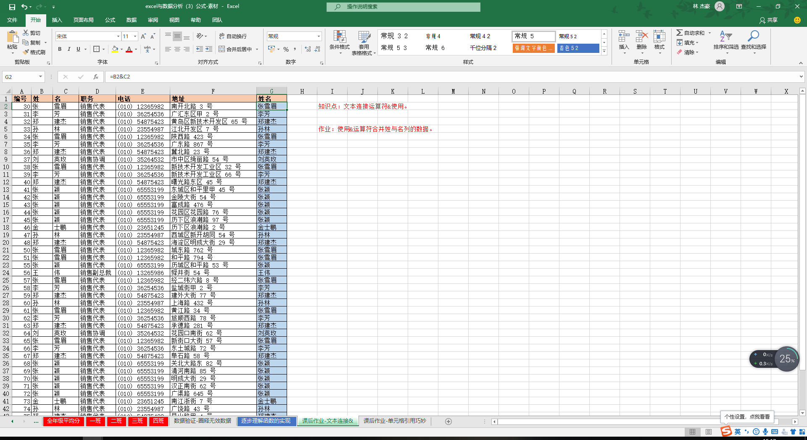Open 自动求和 dropdown arrow
The image size is (807, 440).
tap(709, 33)
